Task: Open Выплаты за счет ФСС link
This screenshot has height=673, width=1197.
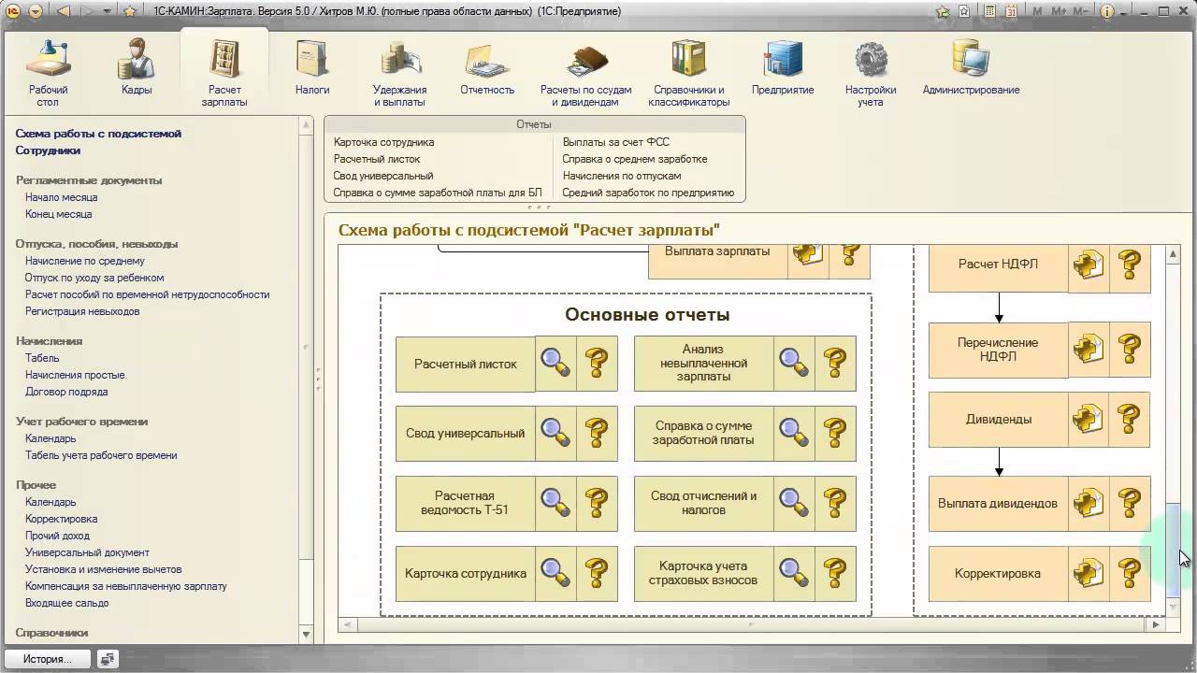Action: coord(615,142)
